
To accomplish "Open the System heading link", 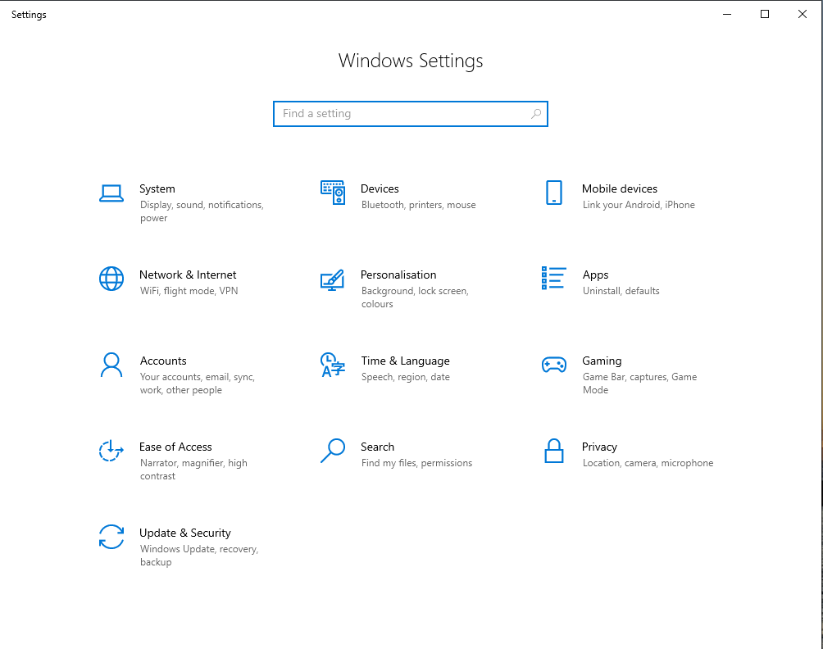I will pos(157,188).
